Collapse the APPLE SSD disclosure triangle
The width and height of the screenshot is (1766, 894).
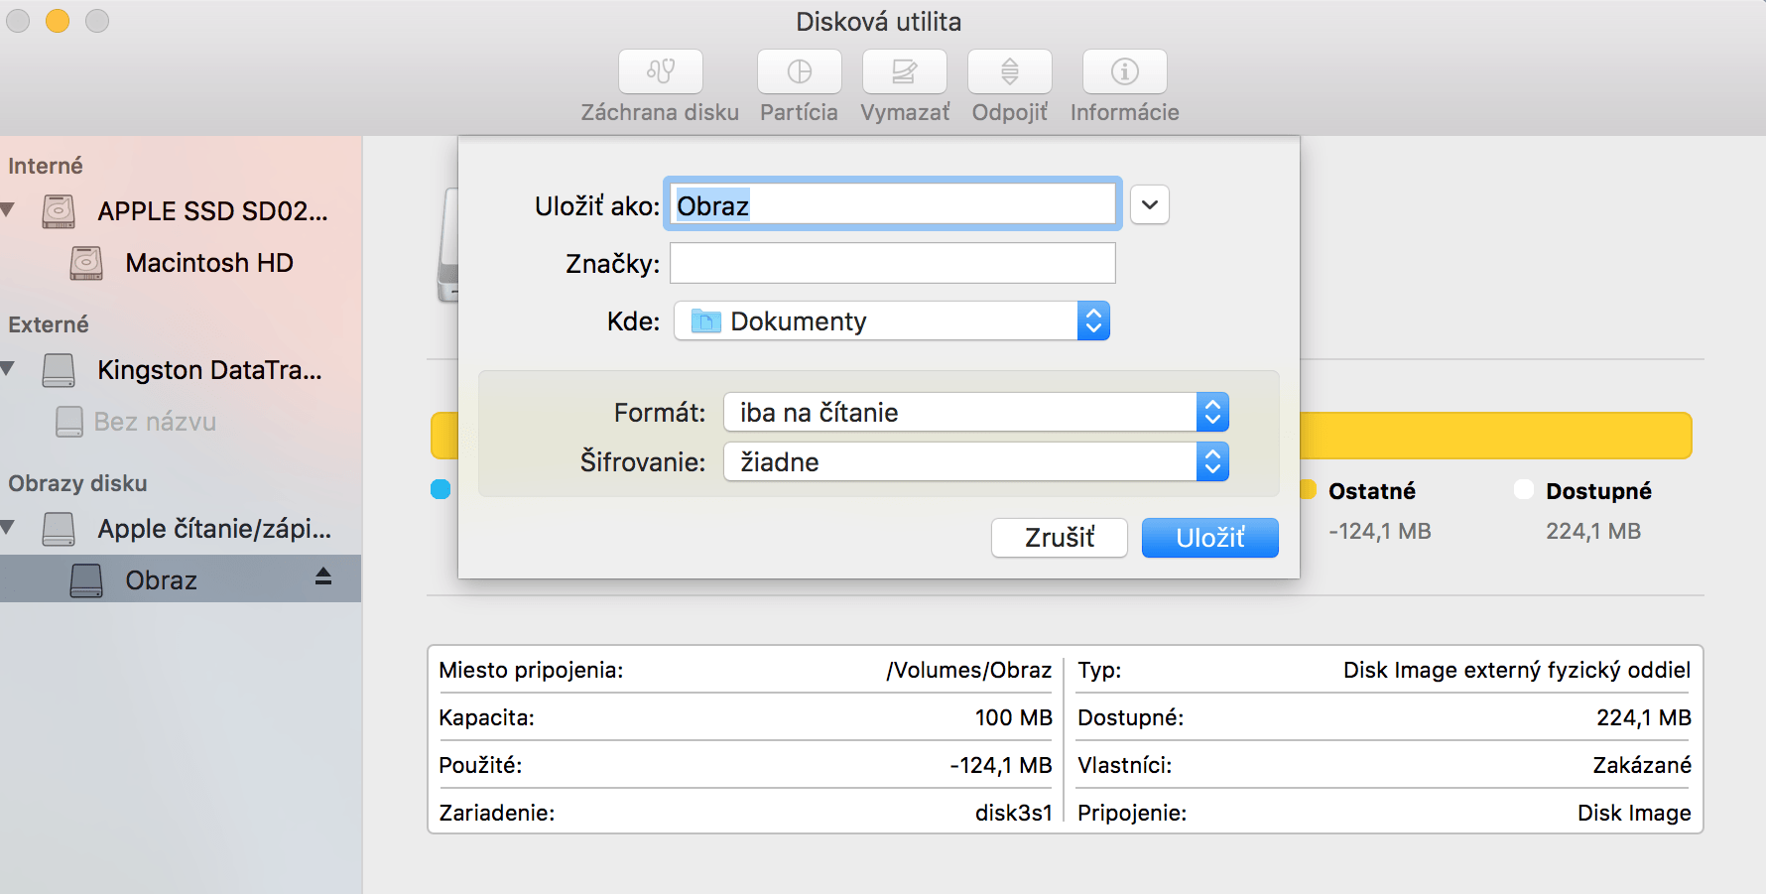(x=9, y=210)
